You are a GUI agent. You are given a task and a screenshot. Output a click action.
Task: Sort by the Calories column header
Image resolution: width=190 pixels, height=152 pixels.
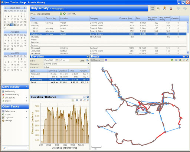coord(175,19)
